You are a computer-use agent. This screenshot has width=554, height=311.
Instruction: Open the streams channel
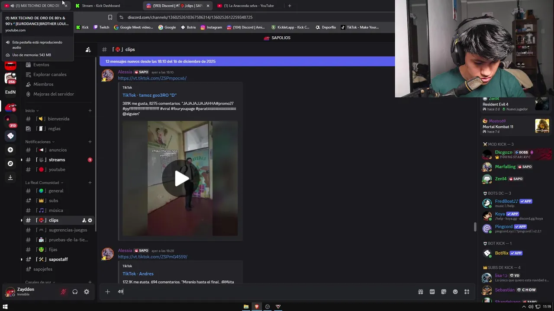pos(58,160)
